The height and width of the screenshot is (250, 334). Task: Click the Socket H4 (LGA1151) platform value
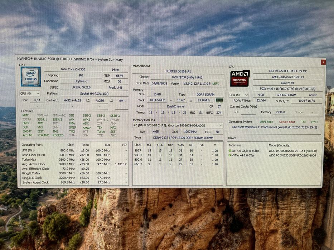[x=94, y=94]
